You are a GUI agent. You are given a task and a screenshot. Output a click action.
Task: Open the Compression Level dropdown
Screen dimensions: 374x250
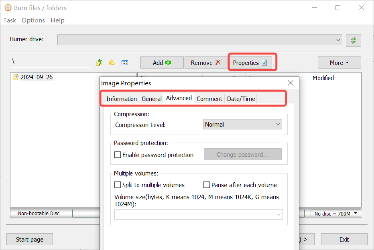(x=242, y=124)
